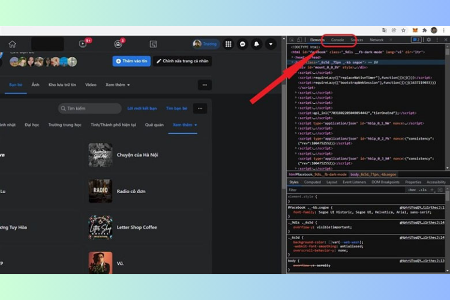Viewport: 450px width, 300px height.
Task: Open the Messenger icon
Action: 242,44
